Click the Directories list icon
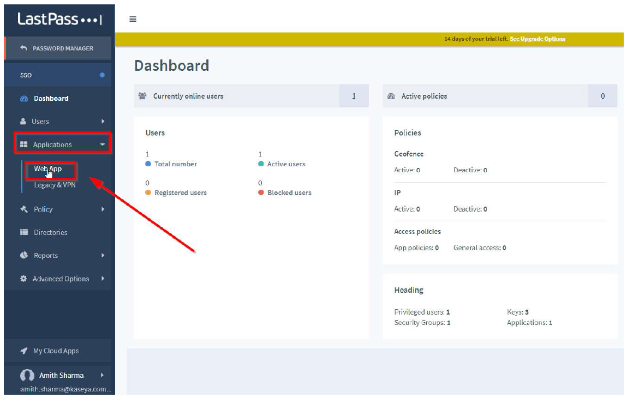Image resolution: width=627 pixels, height=398 pixels. [24, 232]
